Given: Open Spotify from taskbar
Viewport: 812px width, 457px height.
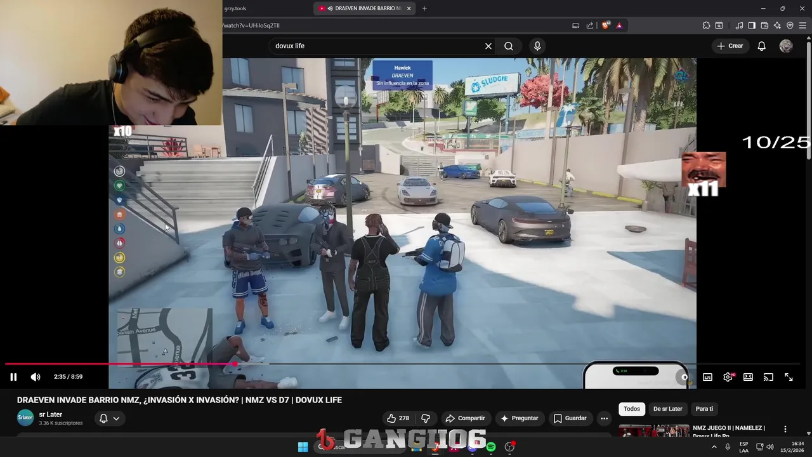Looking at the screenshot, I should 490,447.
